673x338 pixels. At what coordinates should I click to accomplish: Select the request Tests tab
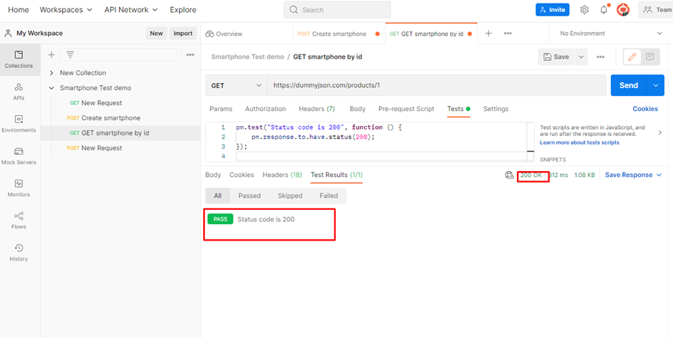[x=458, y=109]
